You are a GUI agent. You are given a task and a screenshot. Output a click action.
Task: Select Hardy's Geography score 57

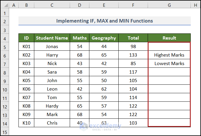pyautogui.click(x=104, y=106)
